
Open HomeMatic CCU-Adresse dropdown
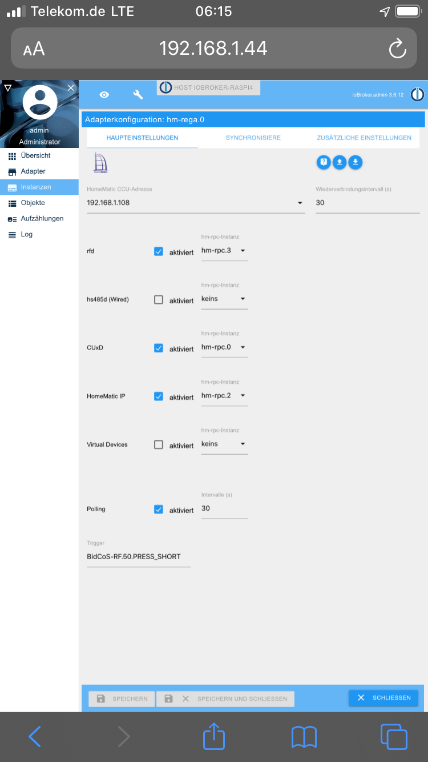[196, 203]
